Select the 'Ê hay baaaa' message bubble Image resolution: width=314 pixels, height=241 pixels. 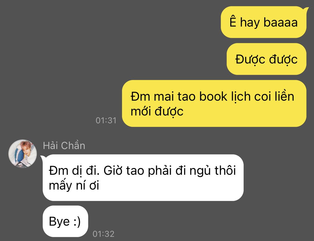(x=263, y=22)
